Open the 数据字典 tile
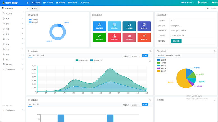Screen dimensions: 218x122 click(x=144, y=26)
